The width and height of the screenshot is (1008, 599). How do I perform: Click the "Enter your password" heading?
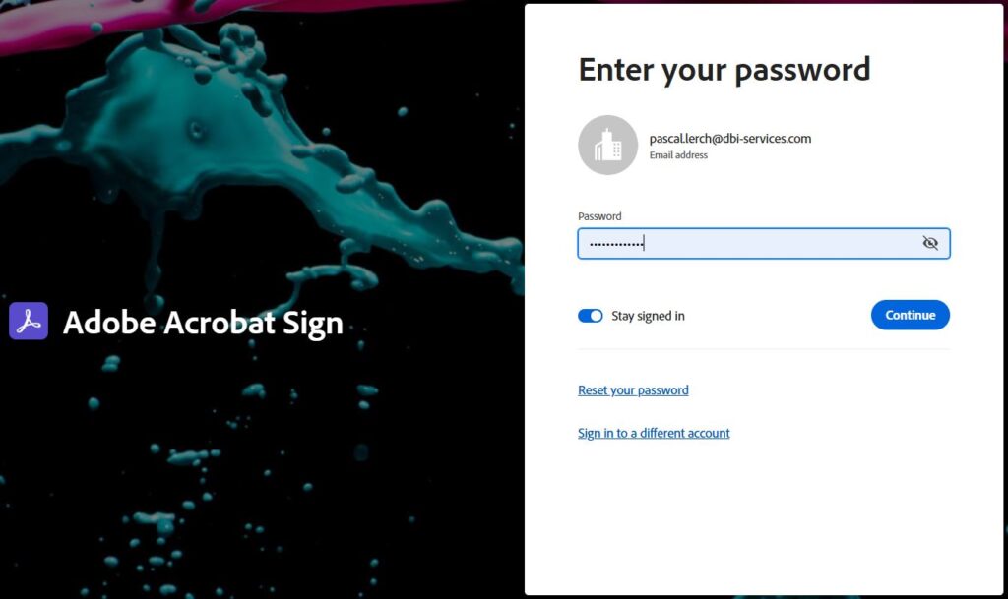pos(724,69)
